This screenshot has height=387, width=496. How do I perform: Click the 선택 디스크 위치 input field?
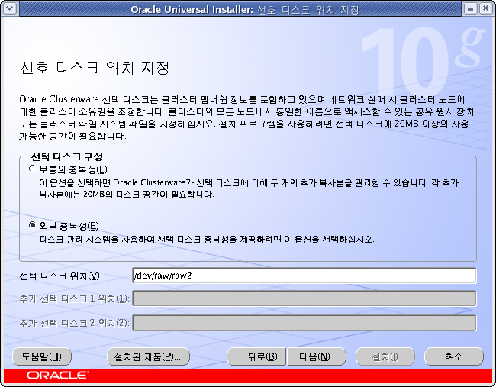304,276
